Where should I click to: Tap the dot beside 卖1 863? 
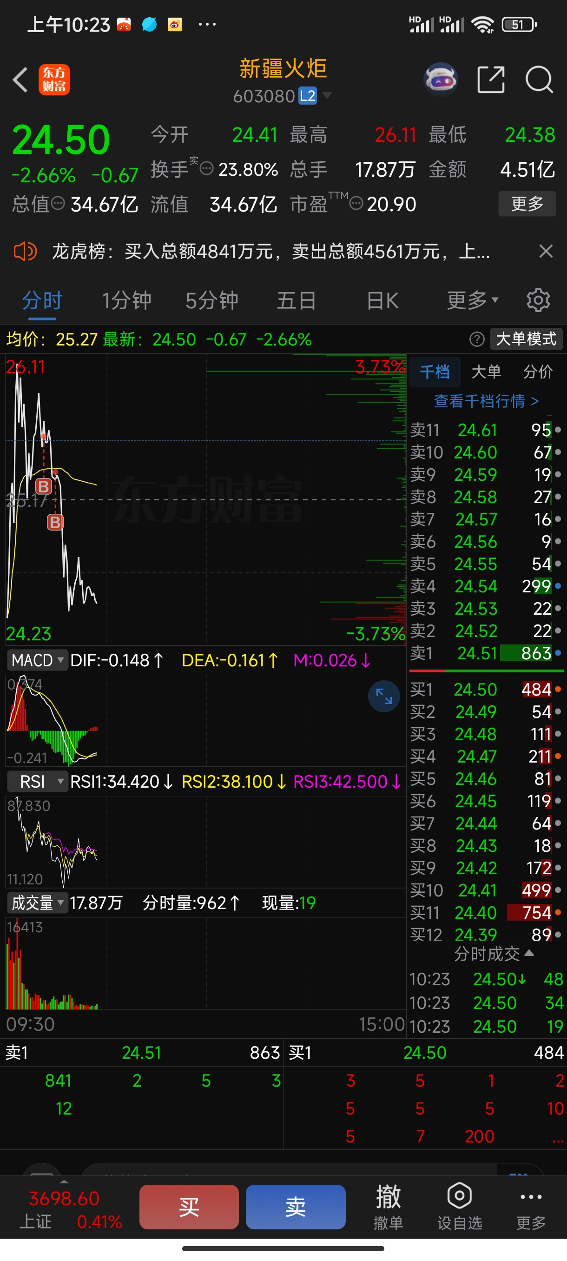click(x=558, y=653)
